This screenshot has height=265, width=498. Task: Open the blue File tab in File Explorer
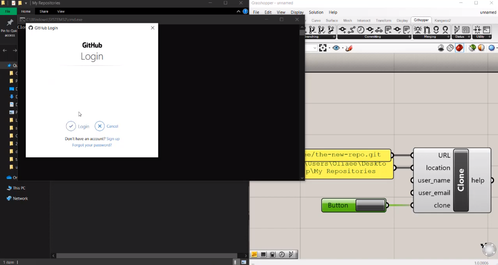(x=8, y=11)
